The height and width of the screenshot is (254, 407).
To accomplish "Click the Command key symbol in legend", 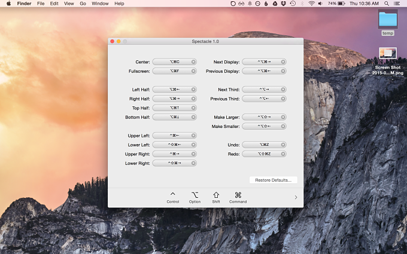I will coord(238,195).
